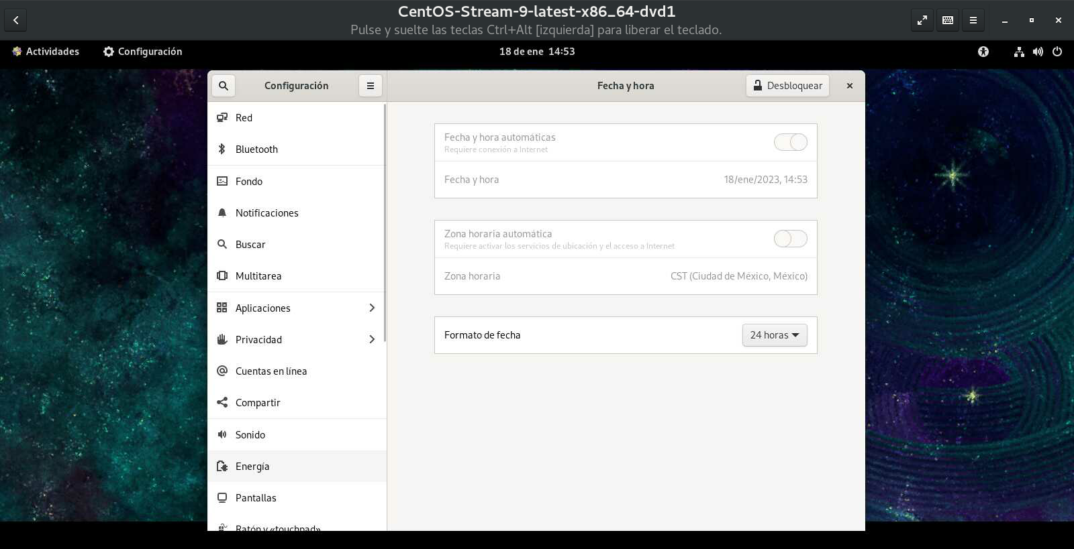Click the Compartir share icon
Screen dimensions: 1074x549
pos(222,402)
